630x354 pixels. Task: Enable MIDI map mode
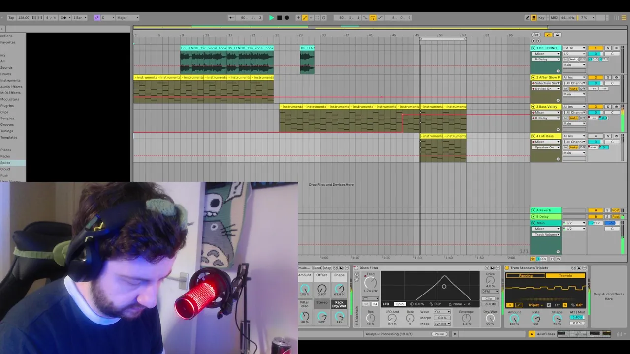point(555,18)
